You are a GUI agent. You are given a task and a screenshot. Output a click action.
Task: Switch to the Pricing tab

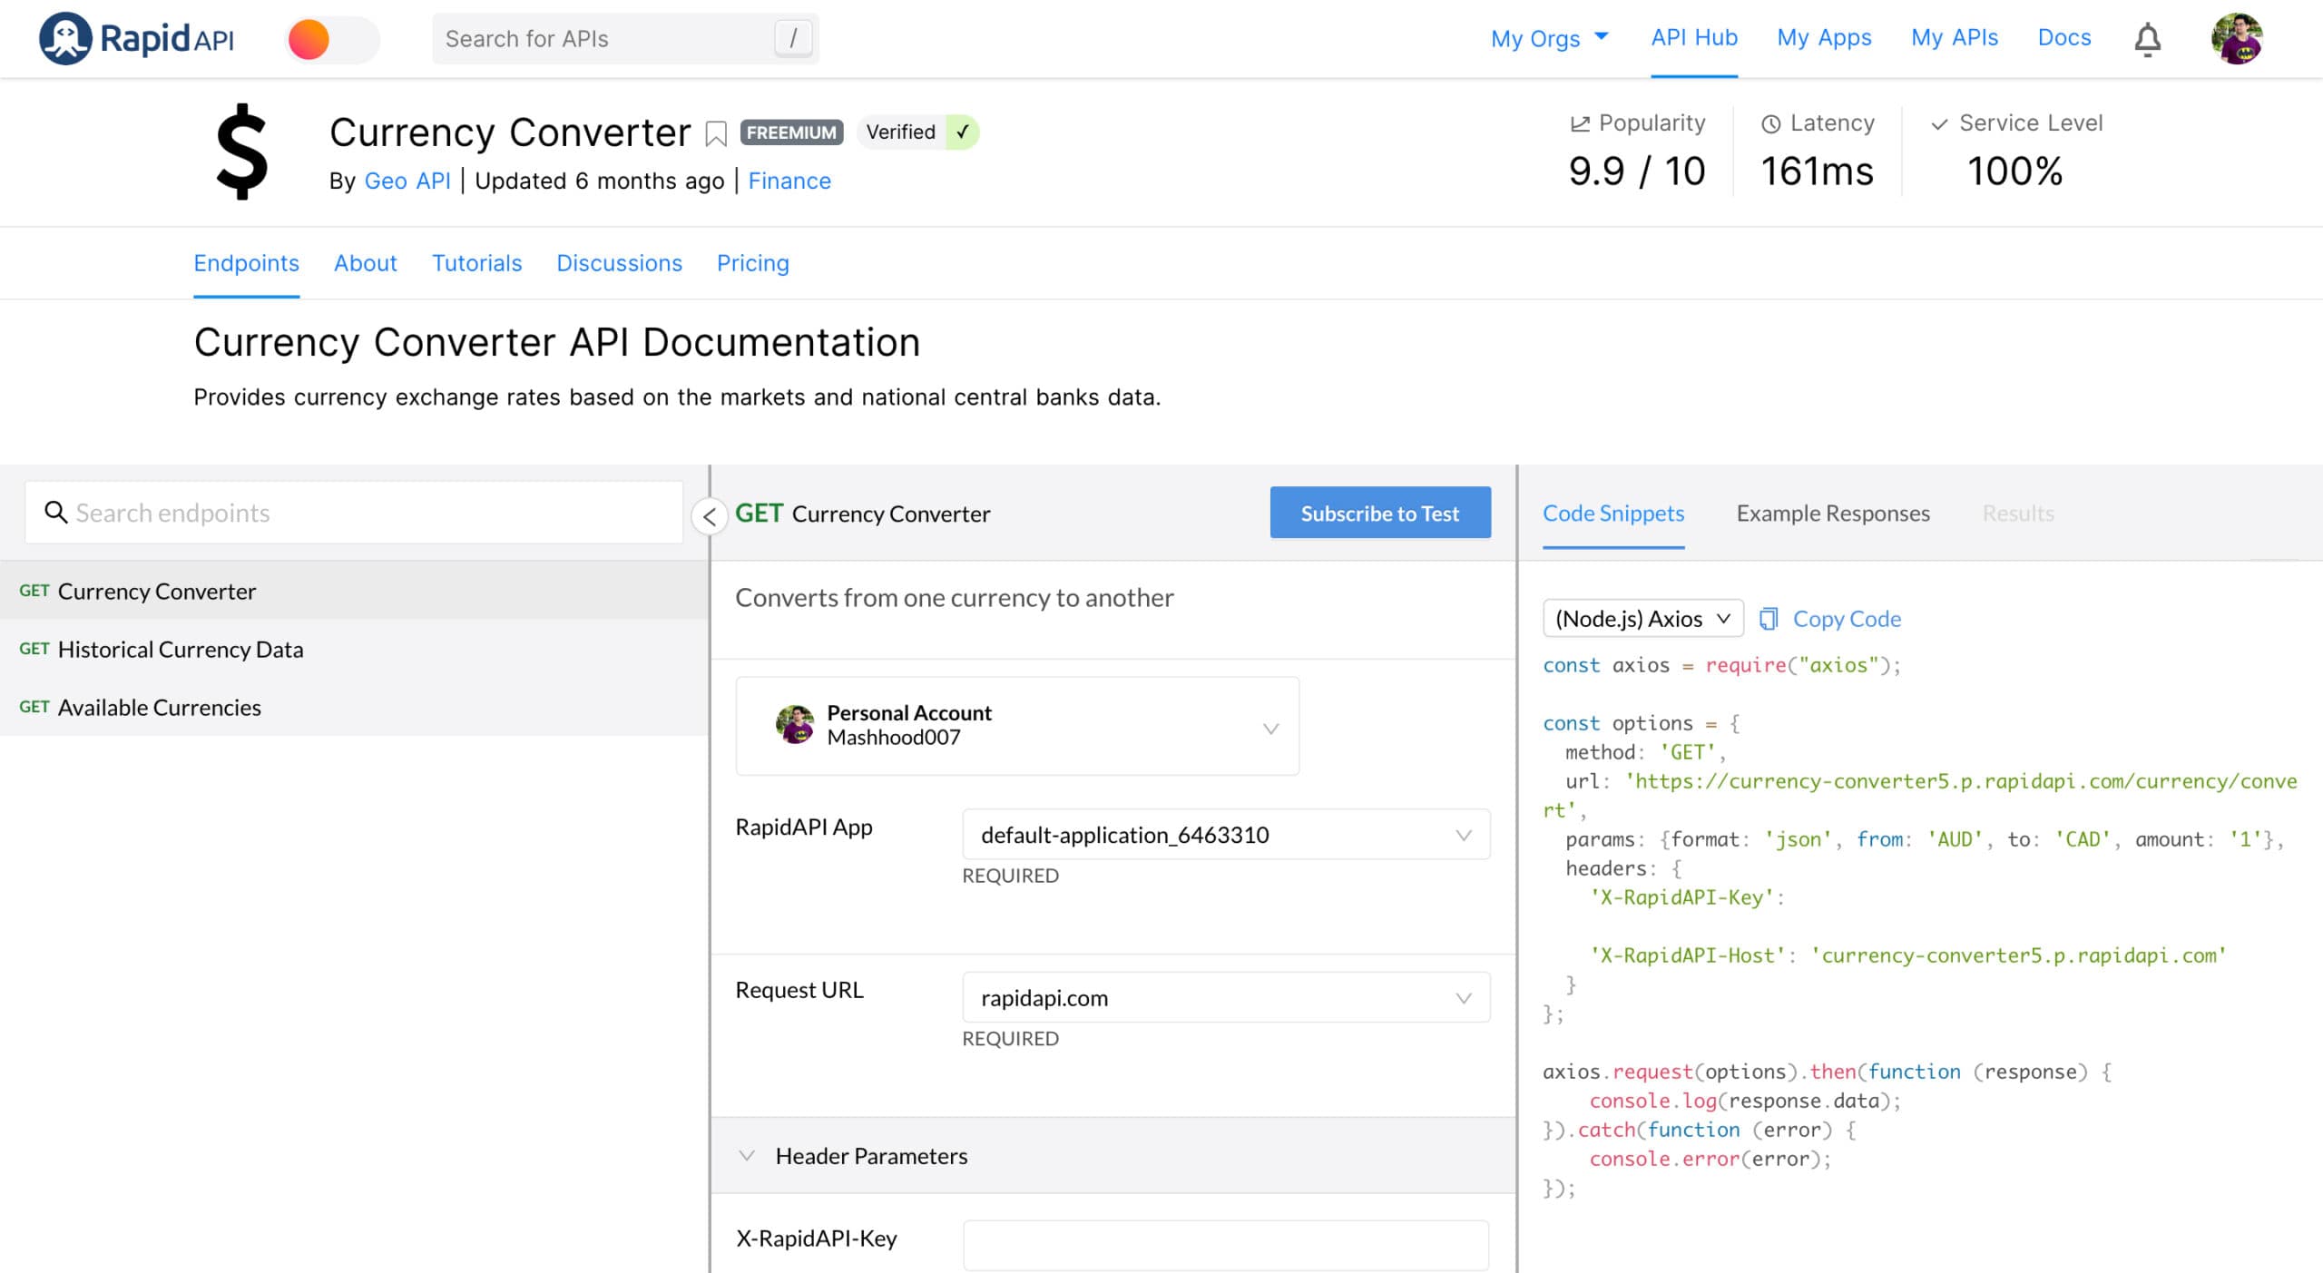(752, 262)
